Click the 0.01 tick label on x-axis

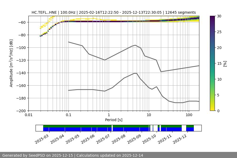click(x=28, y=115)
